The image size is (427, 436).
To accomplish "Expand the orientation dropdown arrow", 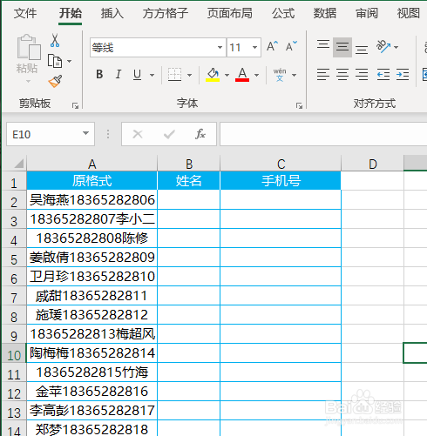I will [x=396, y=47].
